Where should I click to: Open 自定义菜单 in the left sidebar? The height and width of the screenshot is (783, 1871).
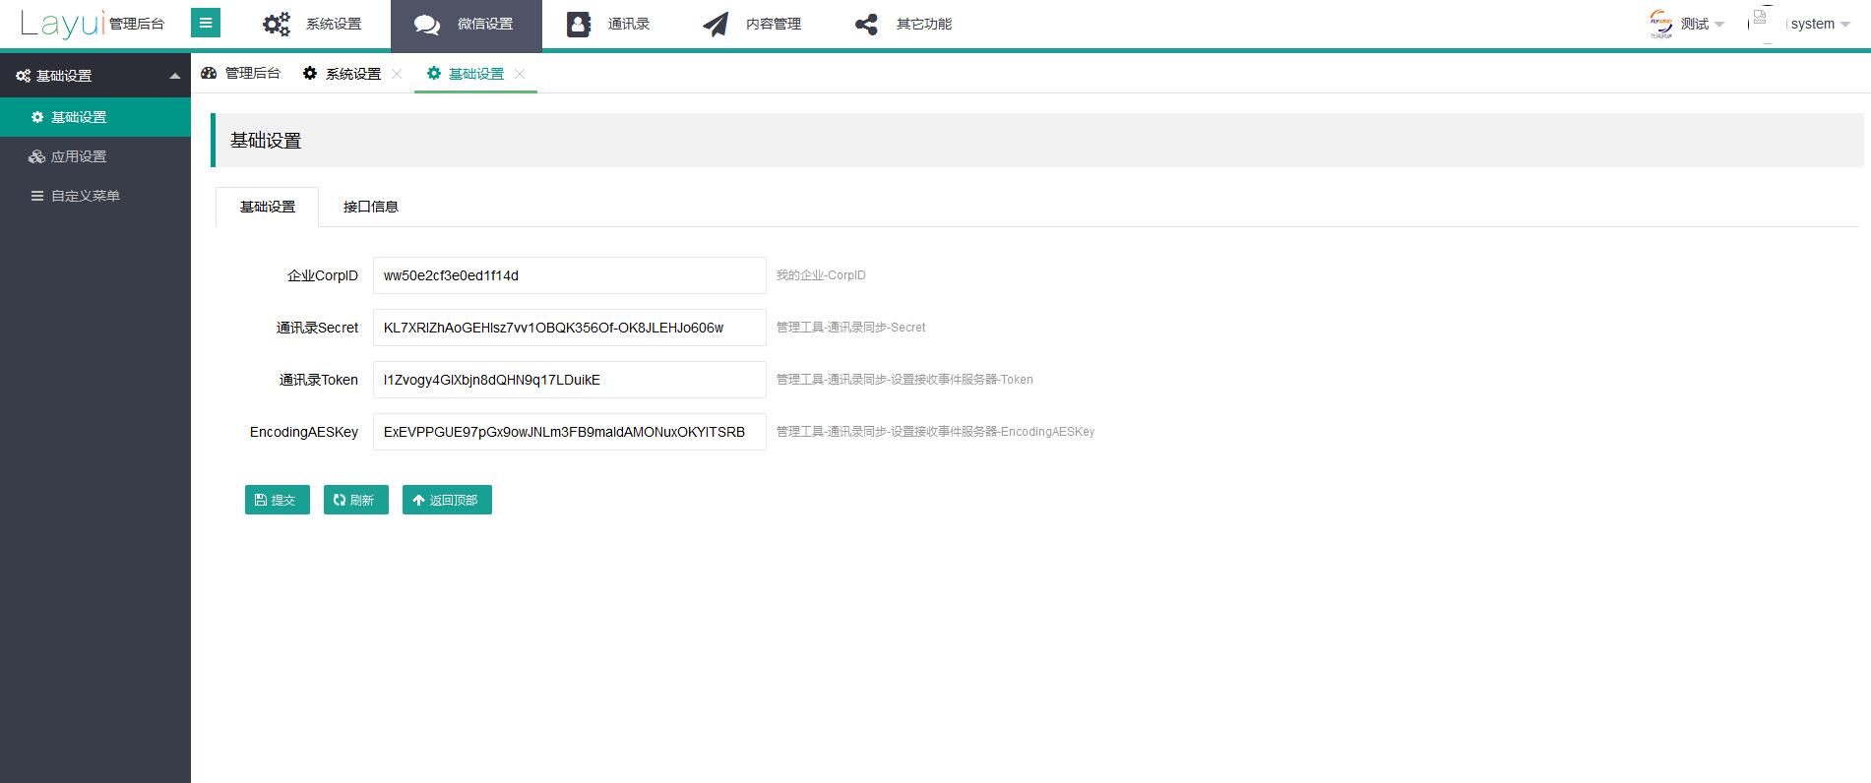click(95, 196)
